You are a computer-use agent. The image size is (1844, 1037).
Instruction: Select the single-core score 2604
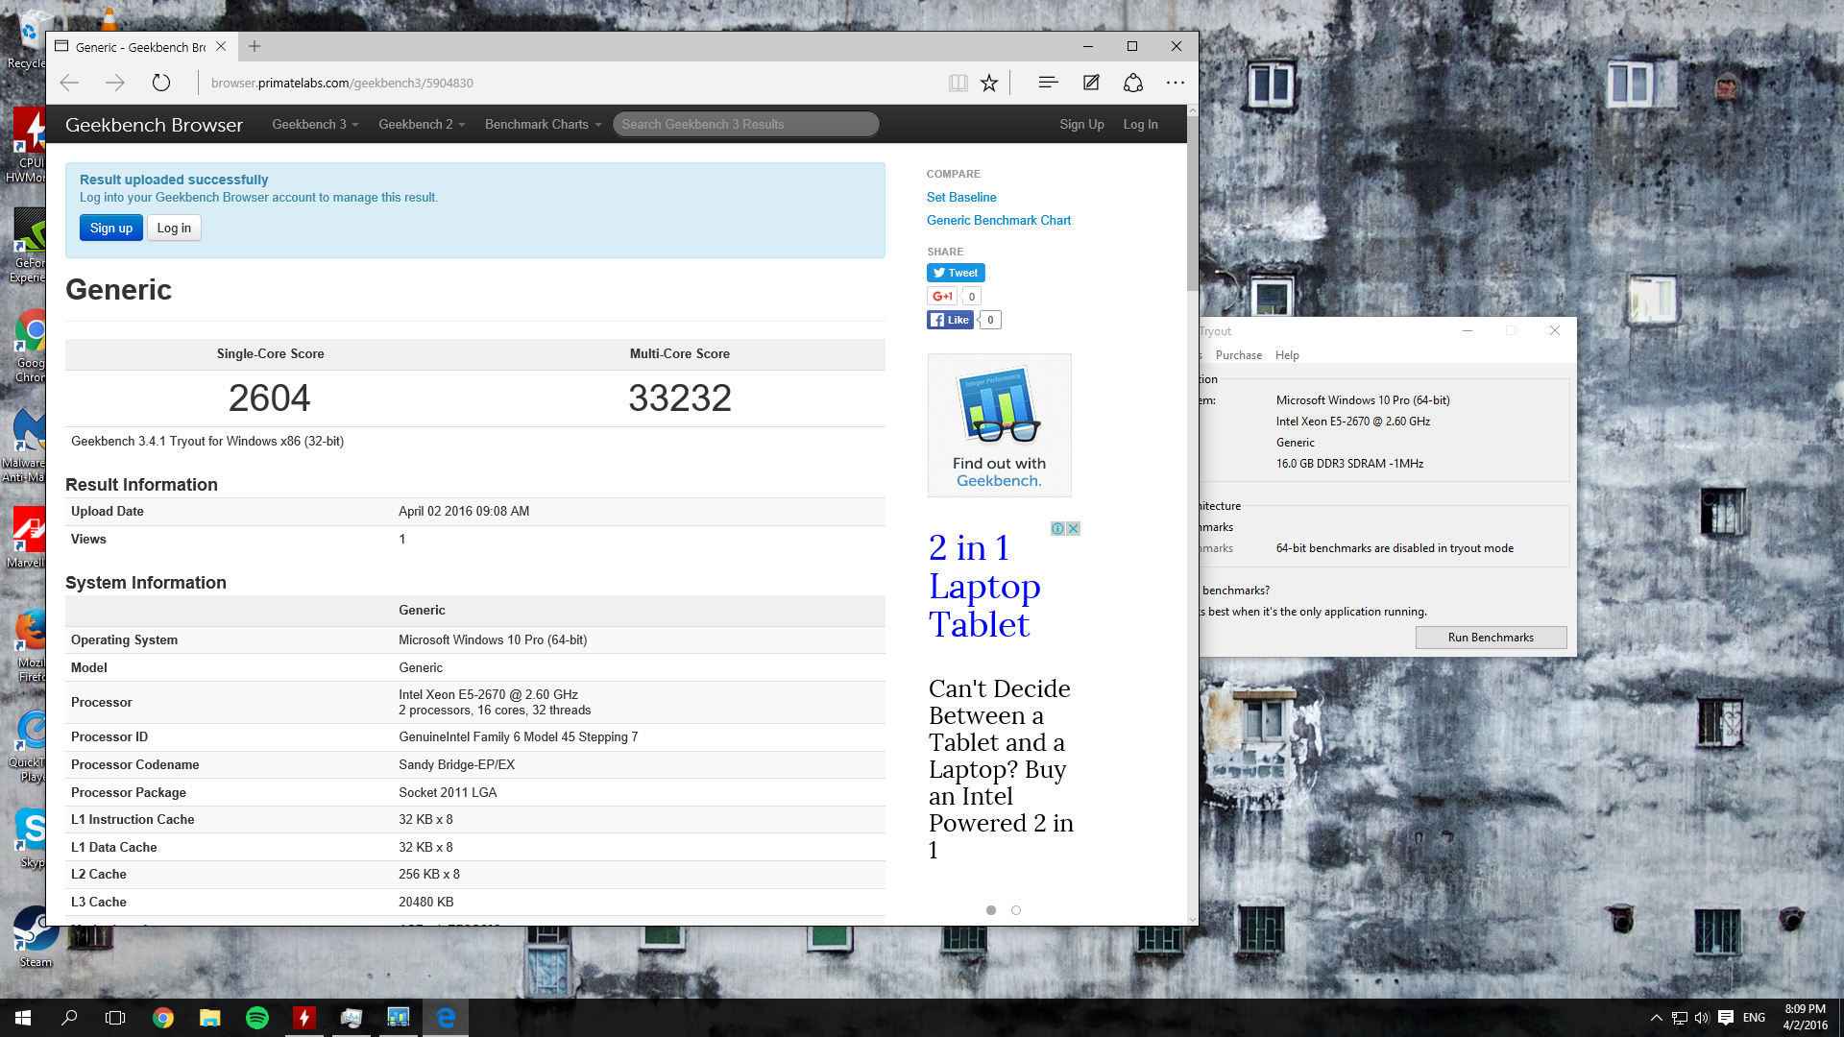click(270, 398)
